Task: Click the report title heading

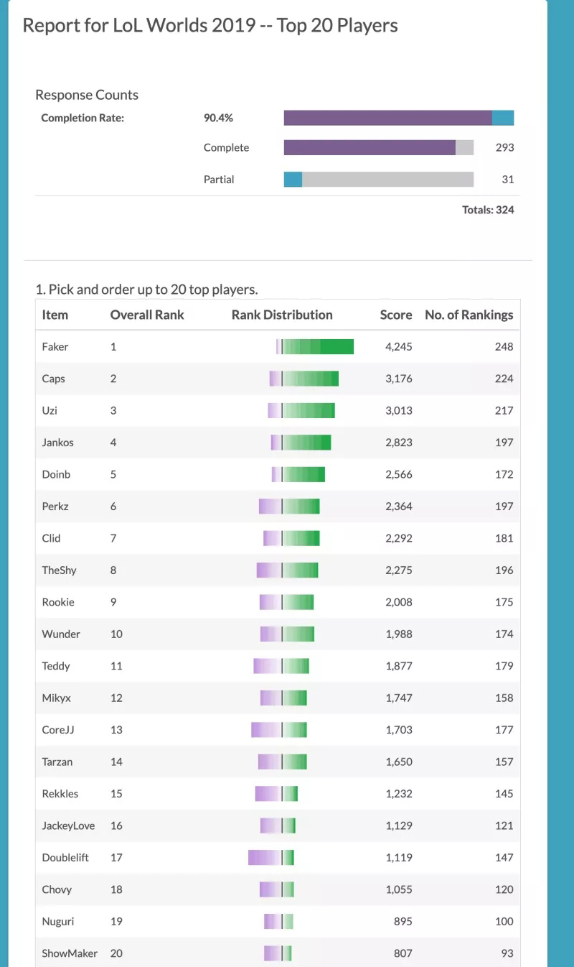Action: [210, 26]
